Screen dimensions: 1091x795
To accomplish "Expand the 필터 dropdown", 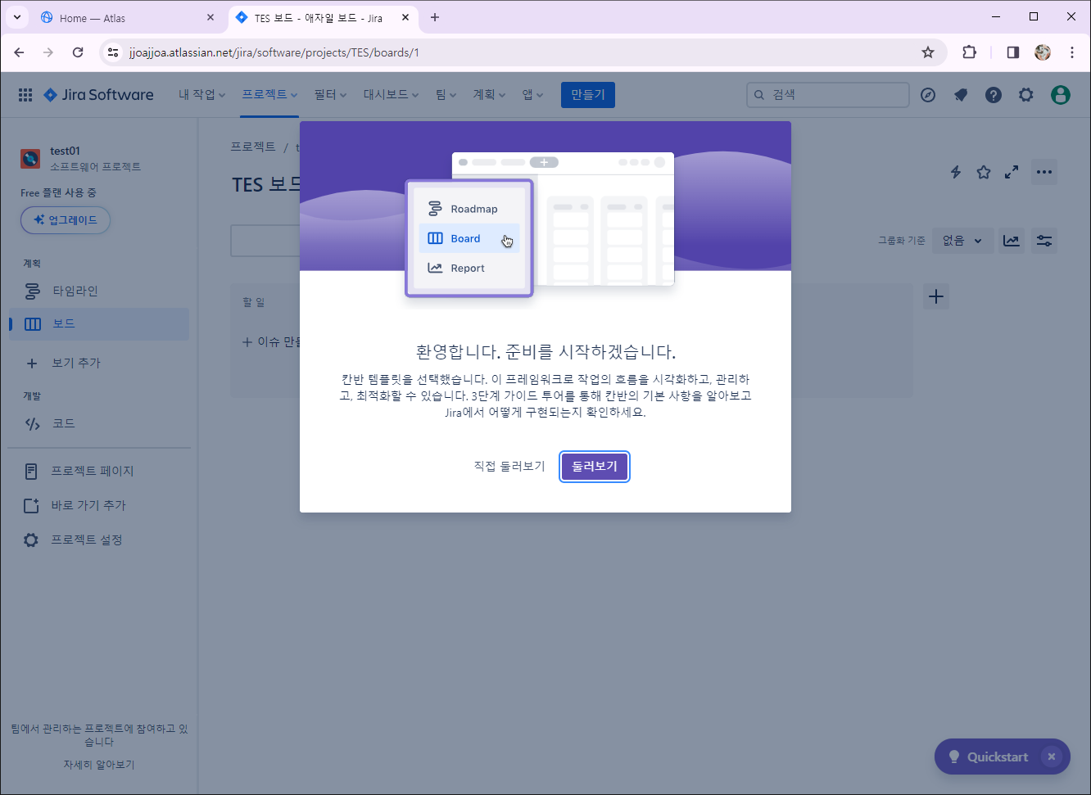I will [x=330, y=95].
